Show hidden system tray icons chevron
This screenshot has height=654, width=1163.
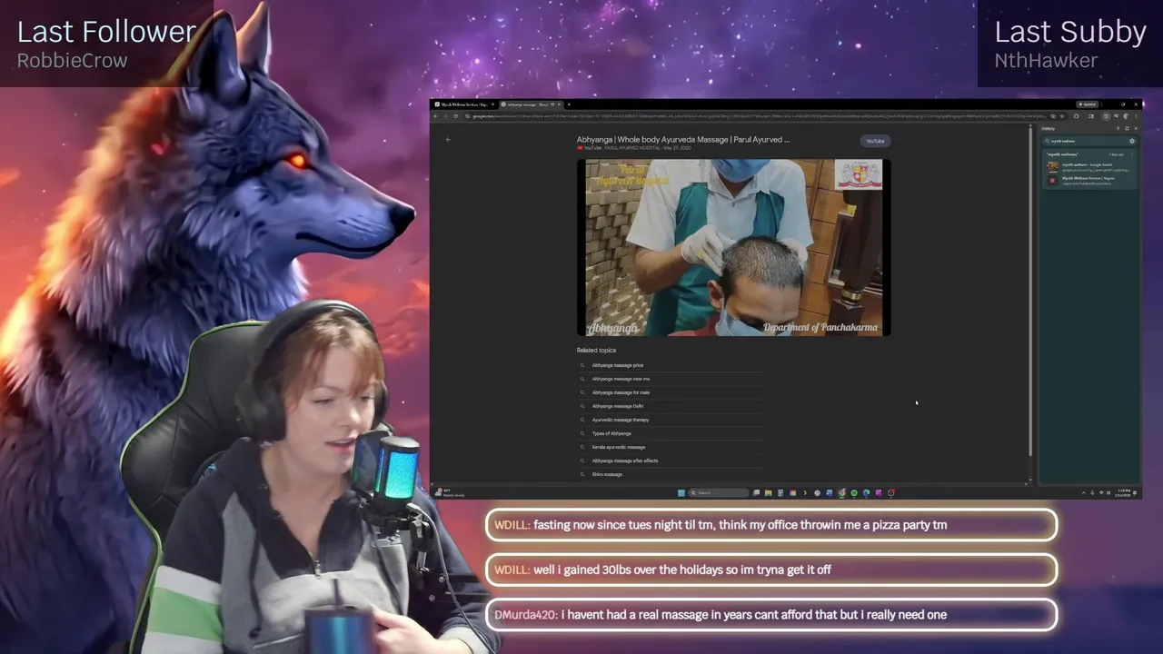[x=1085, y=493]
